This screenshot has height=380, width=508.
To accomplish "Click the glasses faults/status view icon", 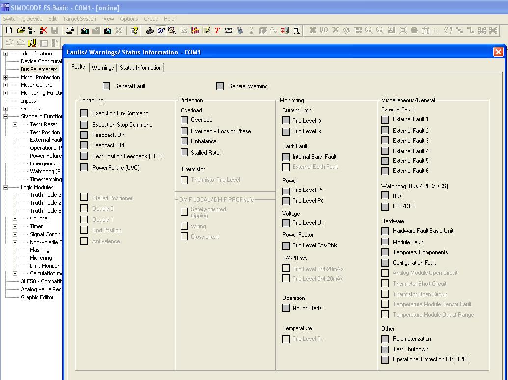I will tap(161, 30).
